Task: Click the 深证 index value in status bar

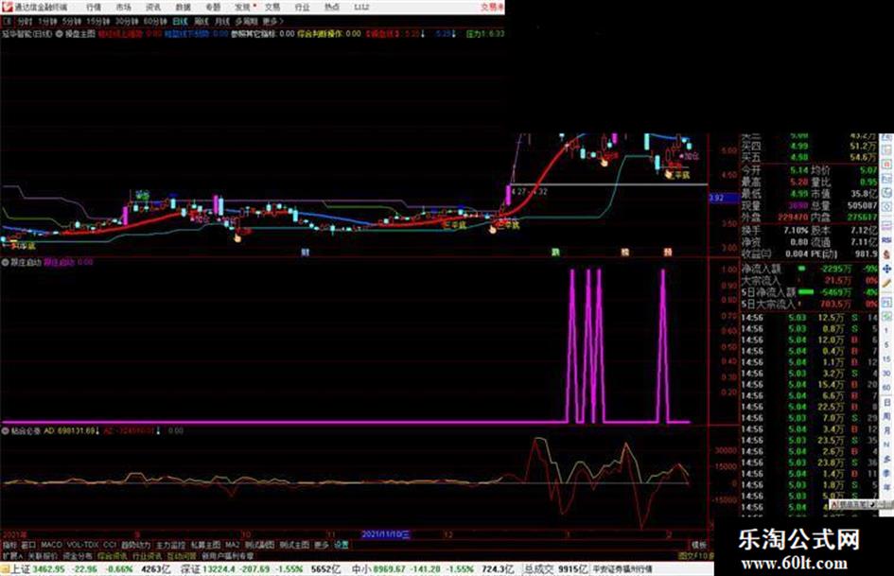Action: click(x=219, y=569)
